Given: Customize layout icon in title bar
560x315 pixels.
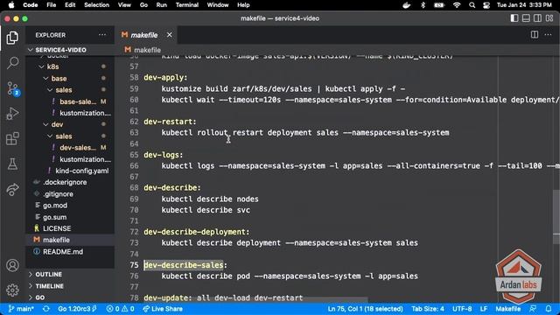Looking at the screenshot, I should tap(549, 18).
